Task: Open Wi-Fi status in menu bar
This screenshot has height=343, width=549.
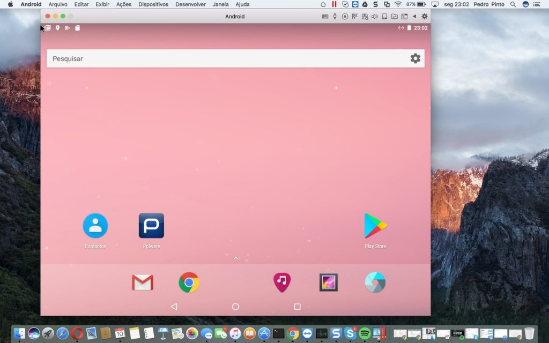Action: tap(398, 4)
